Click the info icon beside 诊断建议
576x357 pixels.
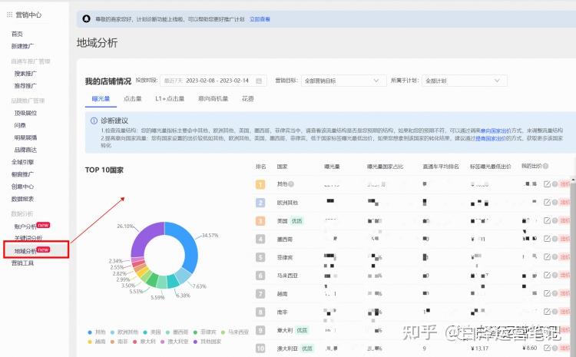coord(94,121)
